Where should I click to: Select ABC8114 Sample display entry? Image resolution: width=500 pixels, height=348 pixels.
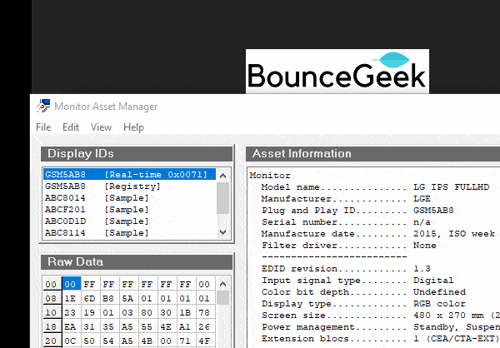129,233
